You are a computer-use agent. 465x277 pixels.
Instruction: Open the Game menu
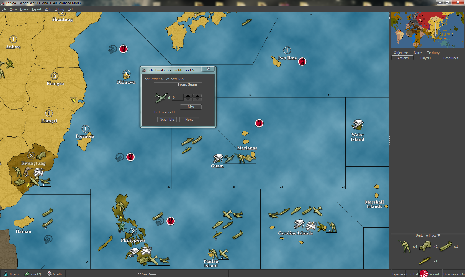(x=24, y=9)
